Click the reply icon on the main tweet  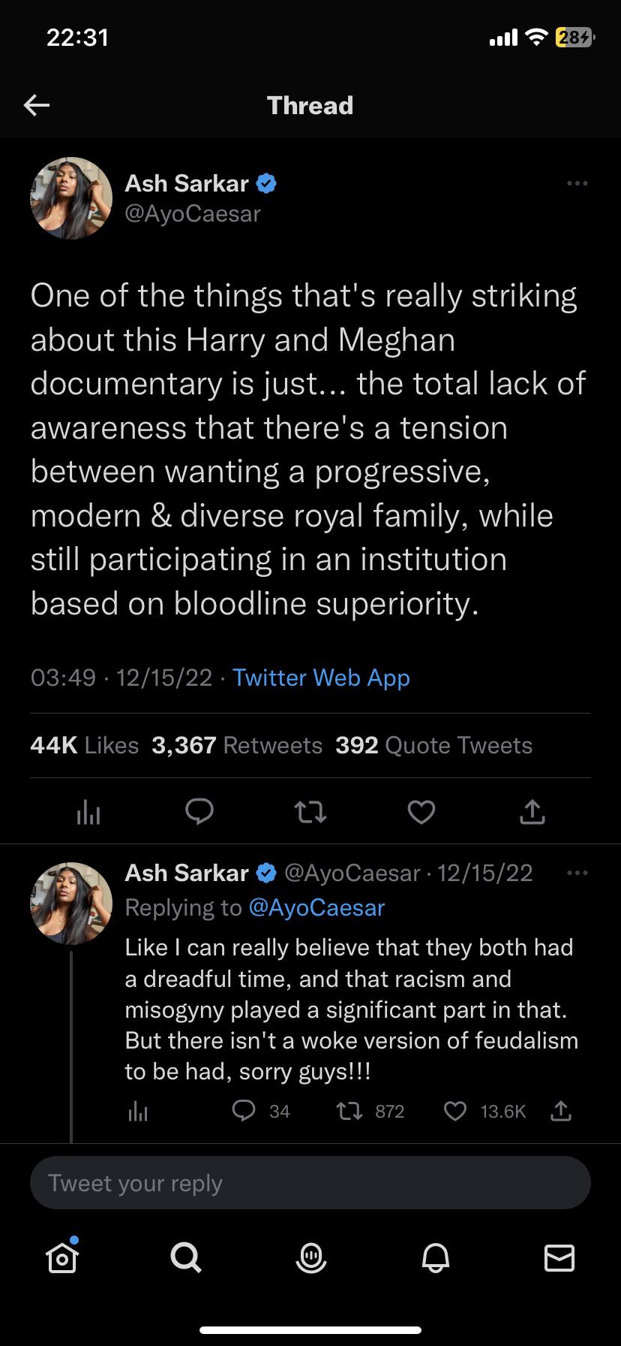[199, 812]
